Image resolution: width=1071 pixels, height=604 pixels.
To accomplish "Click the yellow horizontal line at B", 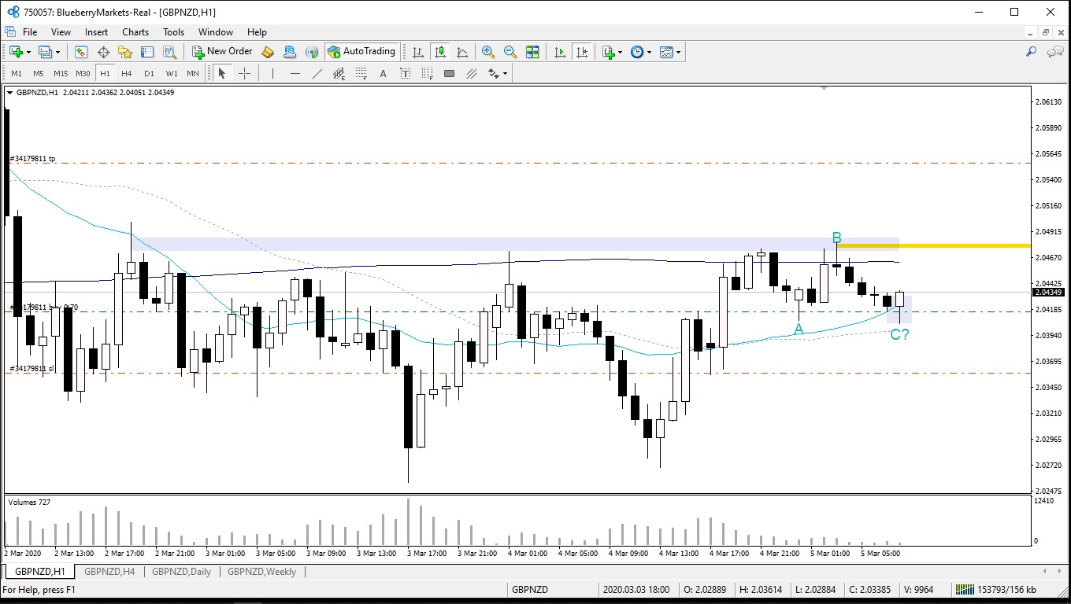I will coord(933,246).
